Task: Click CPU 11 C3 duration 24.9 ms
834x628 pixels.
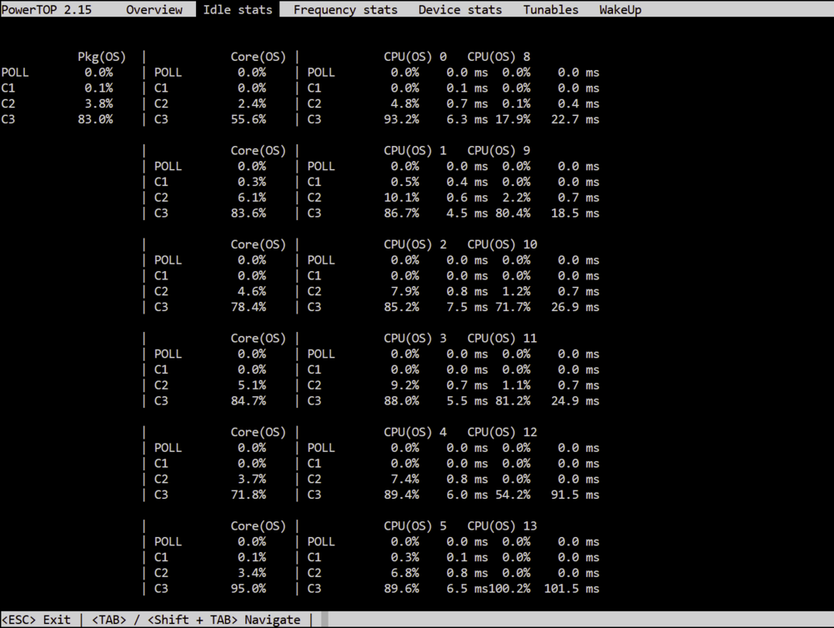Action: coord(575,401)
